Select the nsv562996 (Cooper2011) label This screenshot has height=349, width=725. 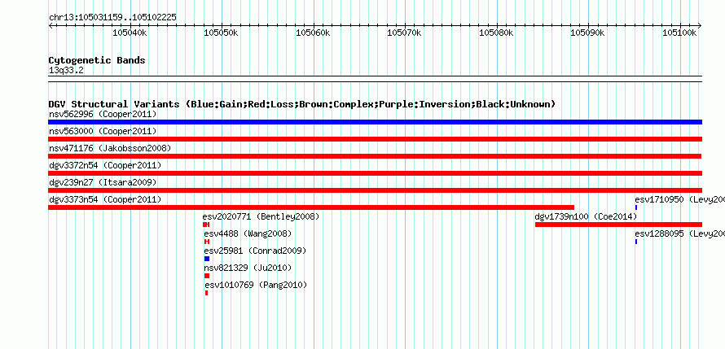click(x=103, y=114)
